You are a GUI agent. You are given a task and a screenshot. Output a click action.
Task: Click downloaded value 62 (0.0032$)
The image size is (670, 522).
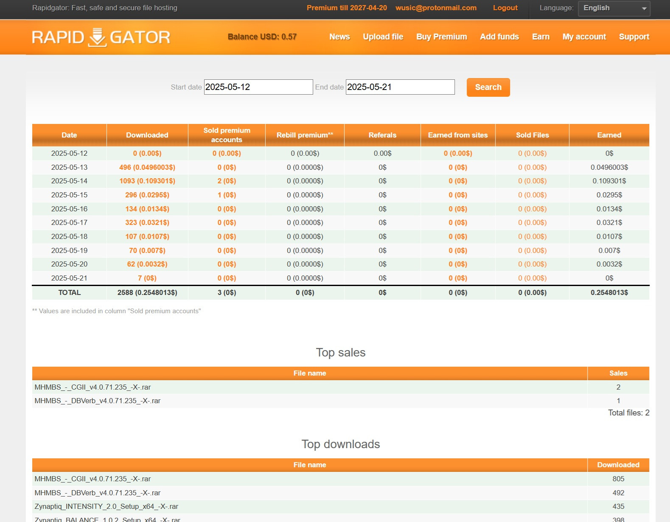click(147, 264)
